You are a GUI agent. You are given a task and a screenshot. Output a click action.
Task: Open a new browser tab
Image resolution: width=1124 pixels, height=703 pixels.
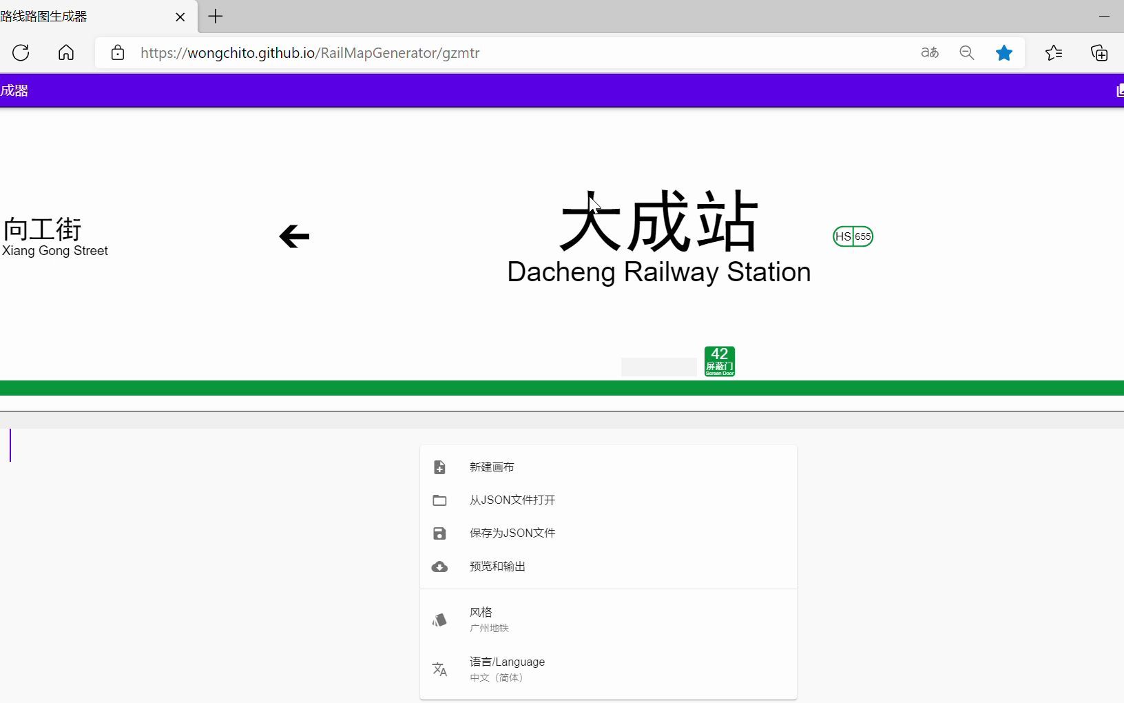coord(216,17)
